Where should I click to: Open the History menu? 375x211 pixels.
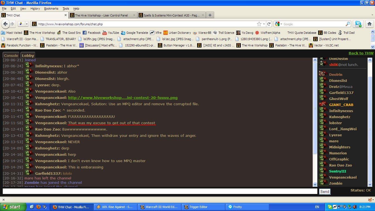(x=35, y=9)
